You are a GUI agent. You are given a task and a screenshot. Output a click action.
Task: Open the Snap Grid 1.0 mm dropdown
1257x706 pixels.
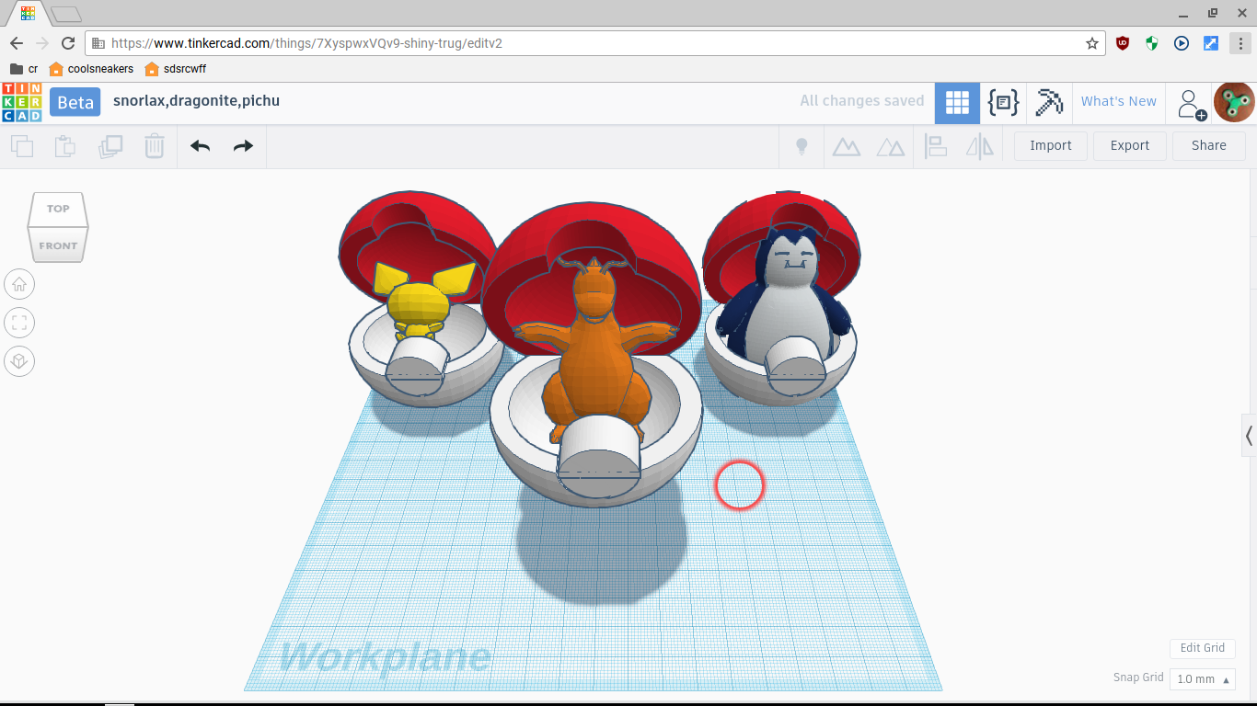[x=1202, y=678]
